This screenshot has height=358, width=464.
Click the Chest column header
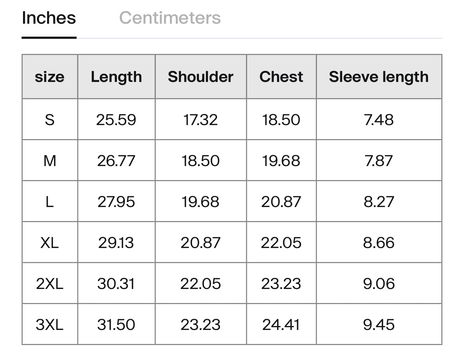pyautogui.click(x=281, y=77)
